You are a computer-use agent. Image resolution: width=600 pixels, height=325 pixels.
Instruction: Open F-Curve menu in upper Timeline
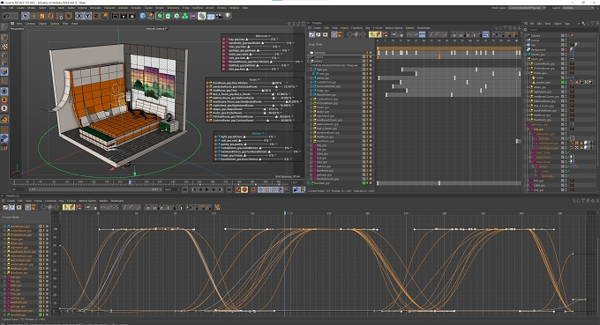tap(378, 28)
